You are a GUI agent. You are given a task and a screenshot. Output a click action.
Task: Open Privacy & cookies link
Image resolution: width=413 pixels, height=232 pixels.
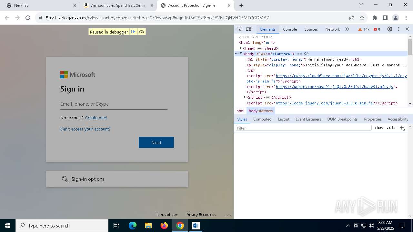pyautogui.click(x=200, y=215)
